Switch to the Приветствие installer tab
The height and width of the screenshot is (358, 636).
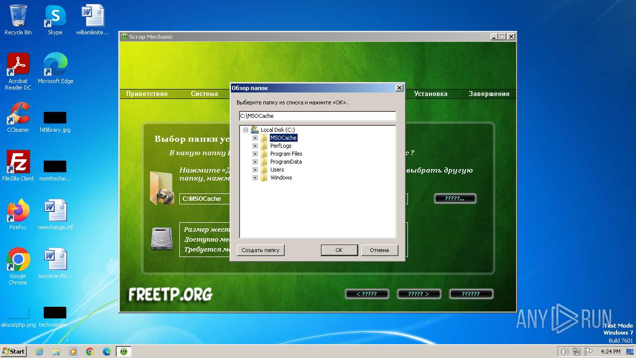147,93
